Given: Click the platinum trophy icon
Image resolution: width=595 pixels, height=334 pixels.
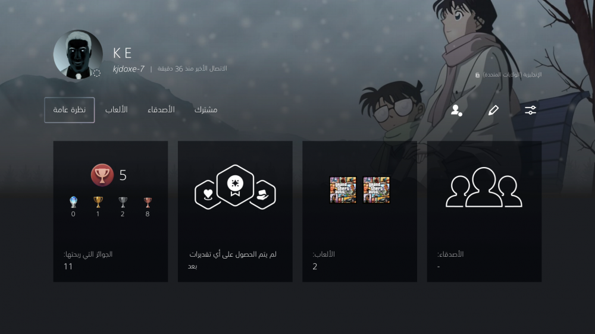Looking at the screenshot, I should pos(73,202).
